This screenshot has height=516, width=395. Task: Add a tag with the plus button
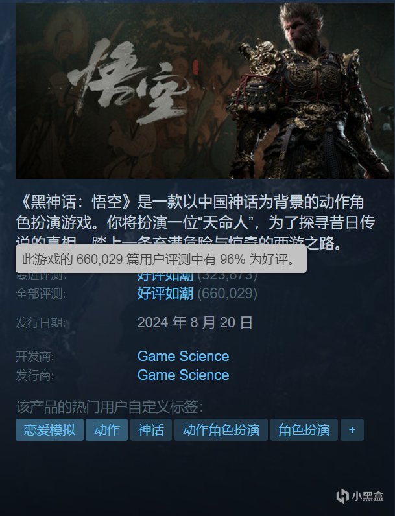coord(352,430)
